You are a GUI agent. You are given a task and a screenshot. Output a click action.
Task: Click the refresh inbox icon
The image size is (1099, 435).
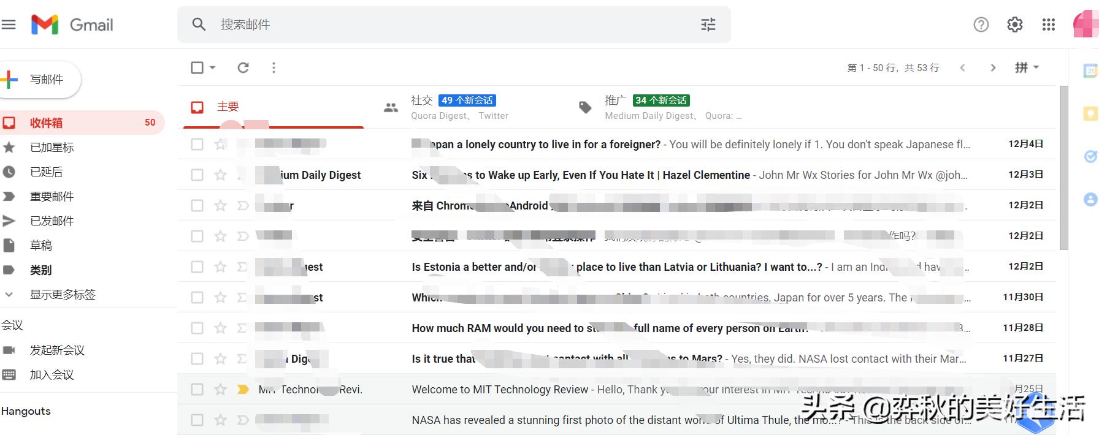pyautogui.click(x=243, y=67)
